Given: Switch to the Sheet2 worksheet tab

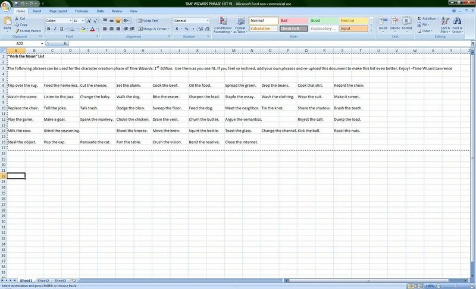Looking at the screenshot, I should click(x=43, y=281).
